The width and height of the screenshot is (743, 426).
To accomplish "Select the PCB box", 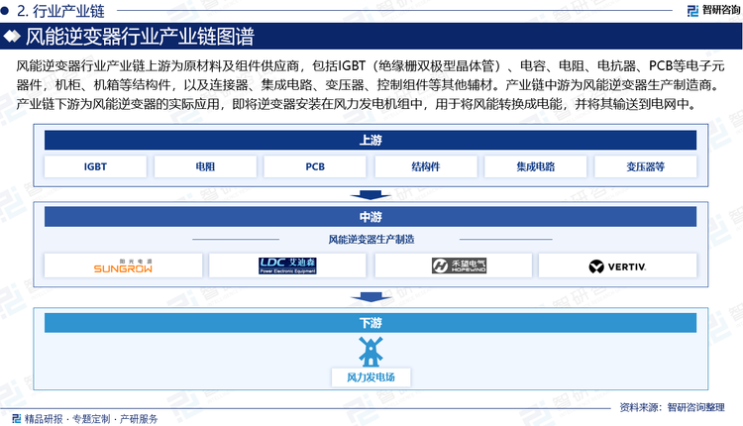I will 315,166.
